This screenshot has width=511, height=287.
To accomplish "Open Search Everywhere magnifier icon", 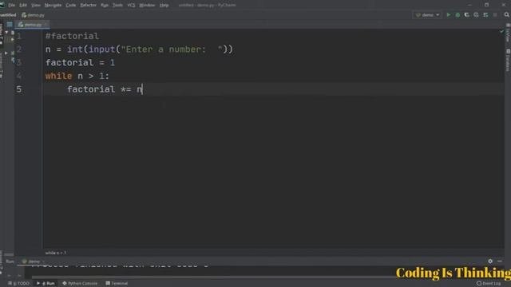I will tap(506, 15).
